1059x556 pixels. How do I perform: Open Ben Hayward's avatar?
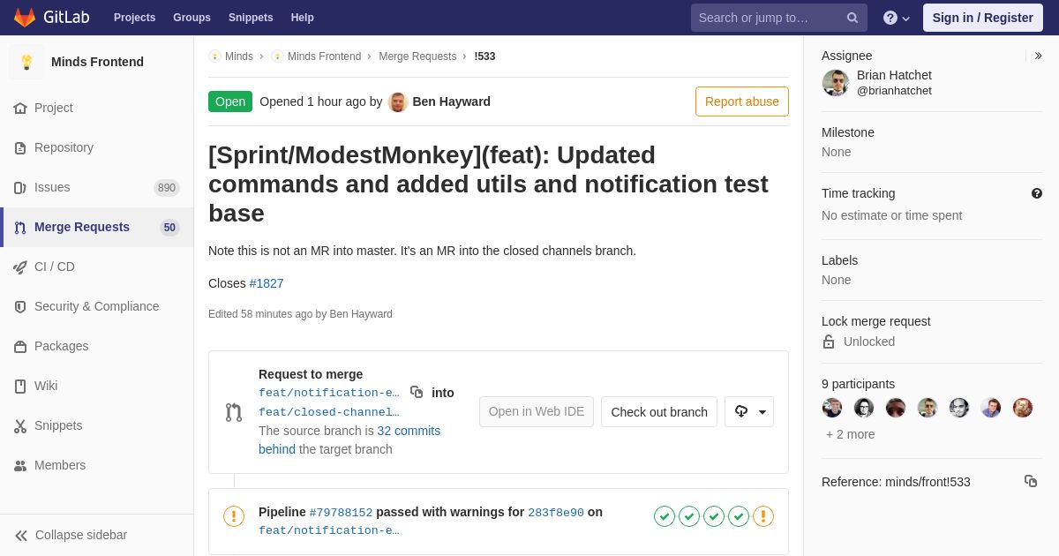point(398,101)
